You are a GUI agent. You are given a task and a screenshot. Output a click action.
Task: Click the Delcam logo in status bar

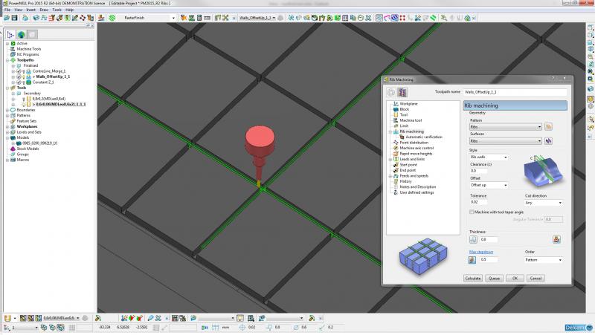[x=578, y=328]
